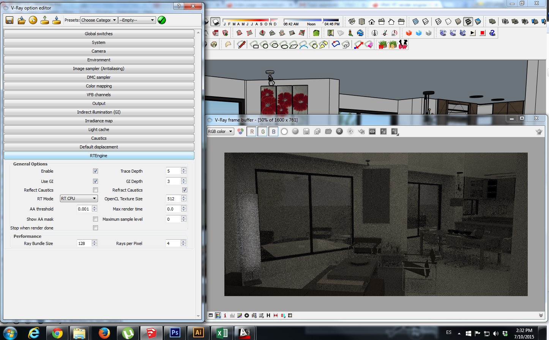Screen dimensions: 549x340
Task: Expand the VFB channels rollout
Action: point(99,95)
